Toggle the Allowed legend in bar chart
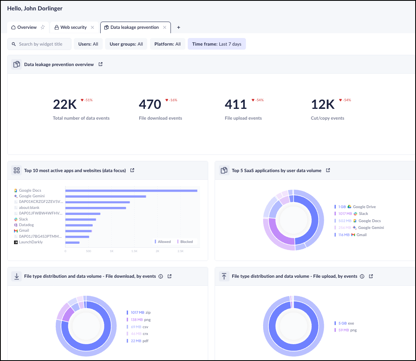Image resolution: width=416 pixels, height=361 pixels. click(x=162, y=242)
